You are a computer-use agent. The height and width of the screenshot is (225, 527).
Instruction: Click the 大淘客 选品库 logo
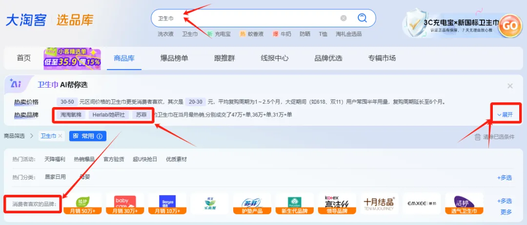point(49,20)
